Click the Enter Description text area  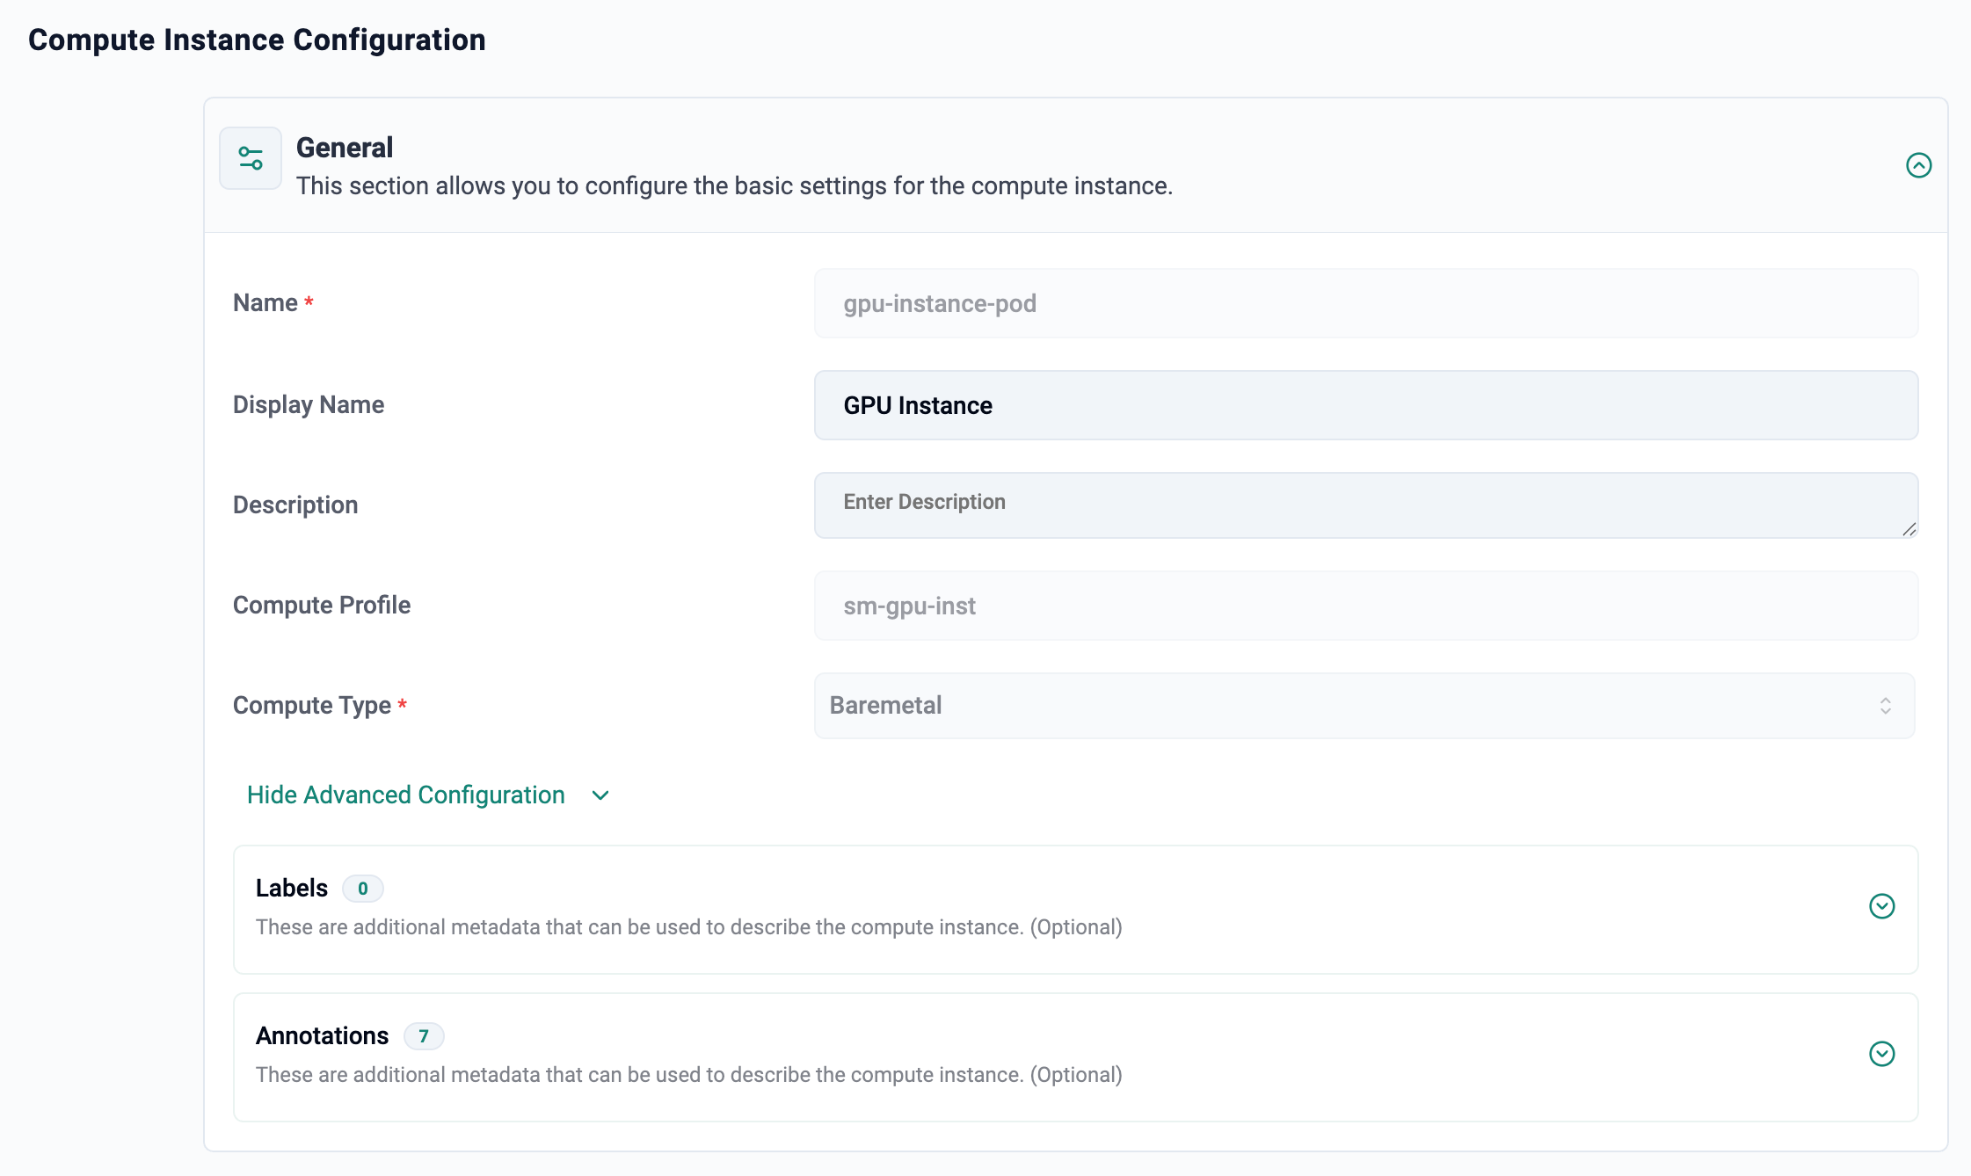(1365, 505)
